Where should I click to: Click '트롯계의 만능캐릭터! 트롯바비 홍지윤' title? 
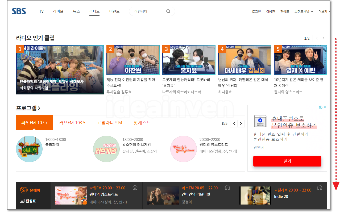186,83
